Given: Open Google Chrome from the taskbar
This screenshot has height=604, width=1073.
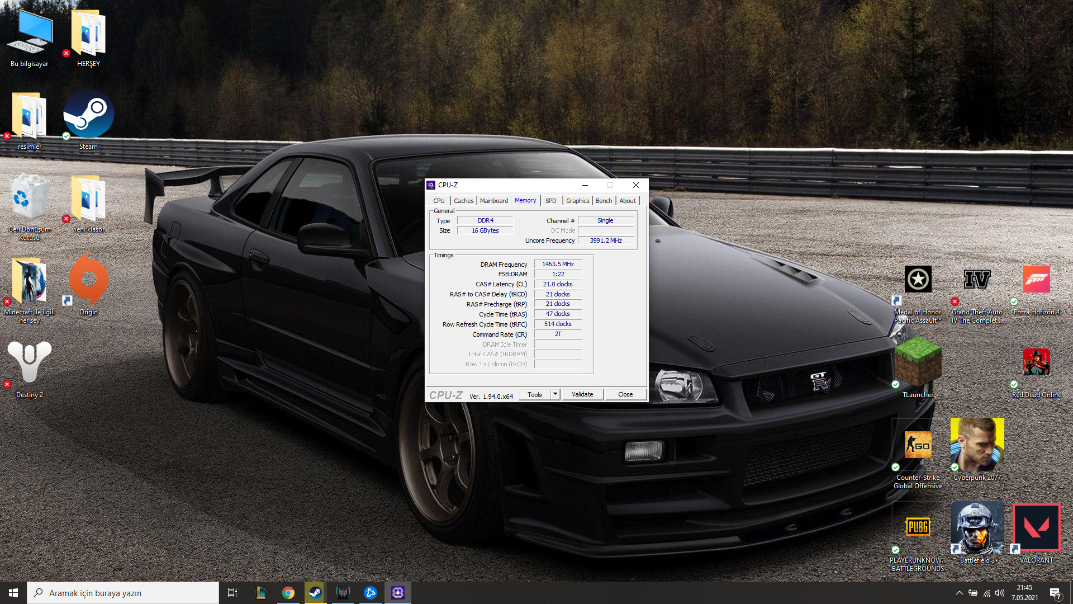Looking at the screenshot, I should click(288, 593).
